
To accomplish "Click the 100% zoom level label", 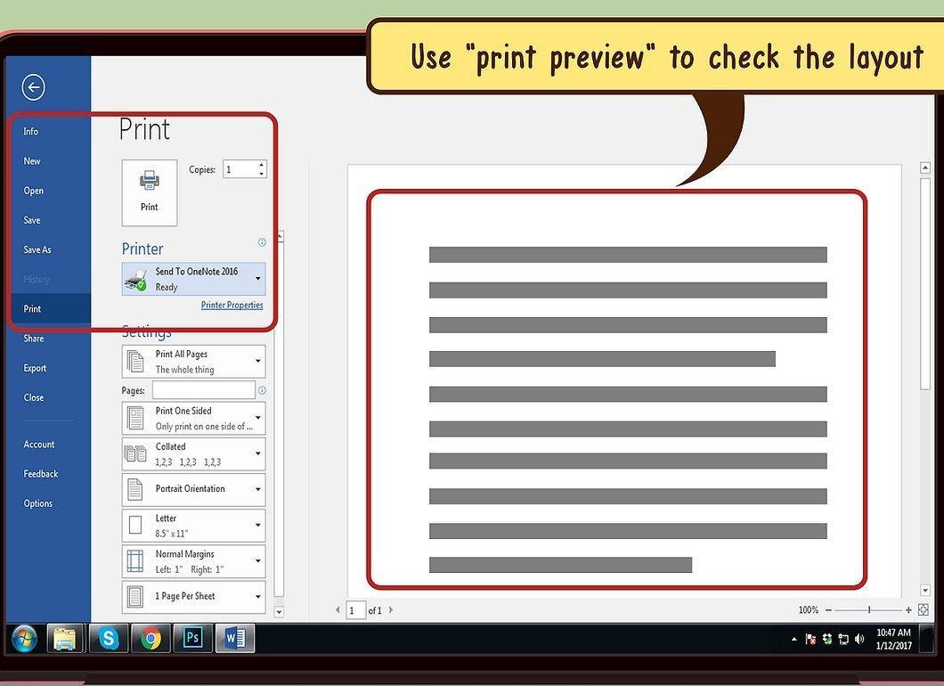I will pos(809,610).
